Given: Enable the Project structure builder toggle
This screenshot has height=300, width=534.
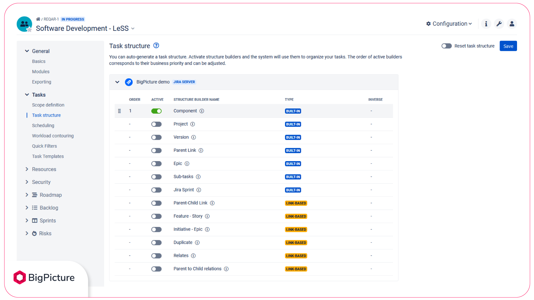Looking at the screenshot, I should tap(156, 124).
